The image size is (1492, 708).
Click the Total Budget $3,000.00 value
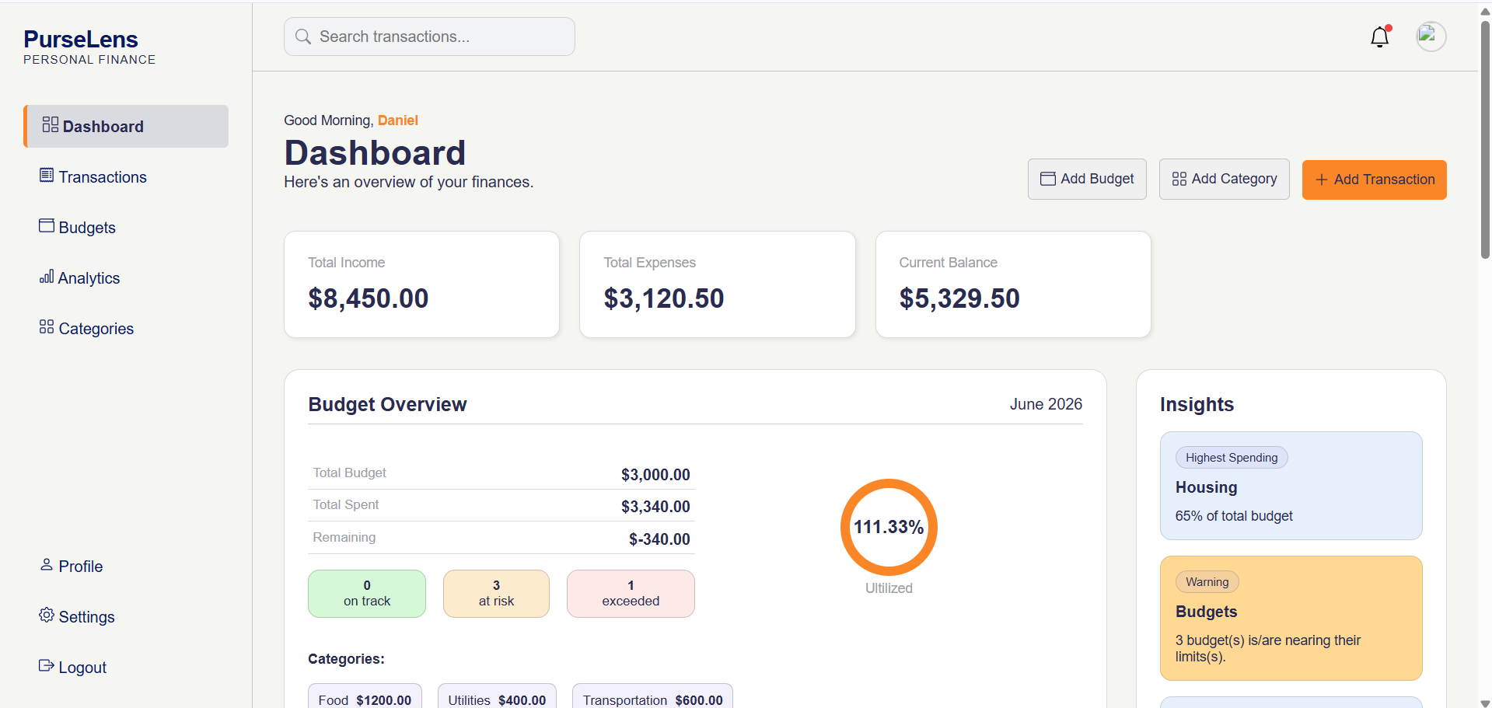pyautogui.click(x=655, y=475)
